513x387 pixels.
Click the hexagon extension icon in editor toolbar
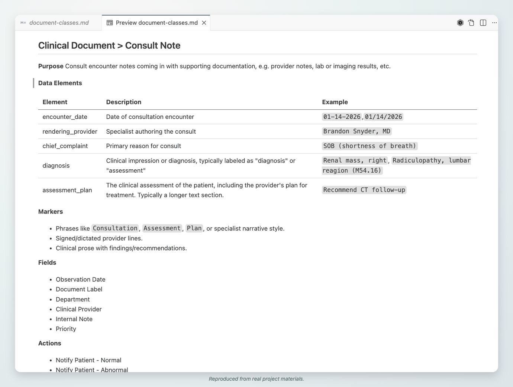tap(460, 23)
